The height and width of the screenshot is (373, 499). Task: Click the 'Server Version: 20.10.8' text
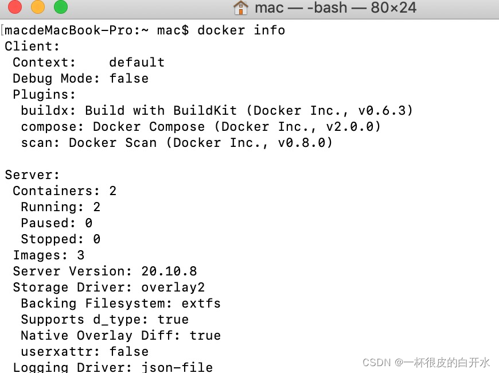(106, 271)
